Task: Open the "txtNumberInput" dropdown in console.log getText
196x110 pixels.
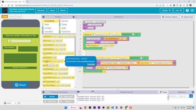Action: pyautogui.click(x=151, y=63)
